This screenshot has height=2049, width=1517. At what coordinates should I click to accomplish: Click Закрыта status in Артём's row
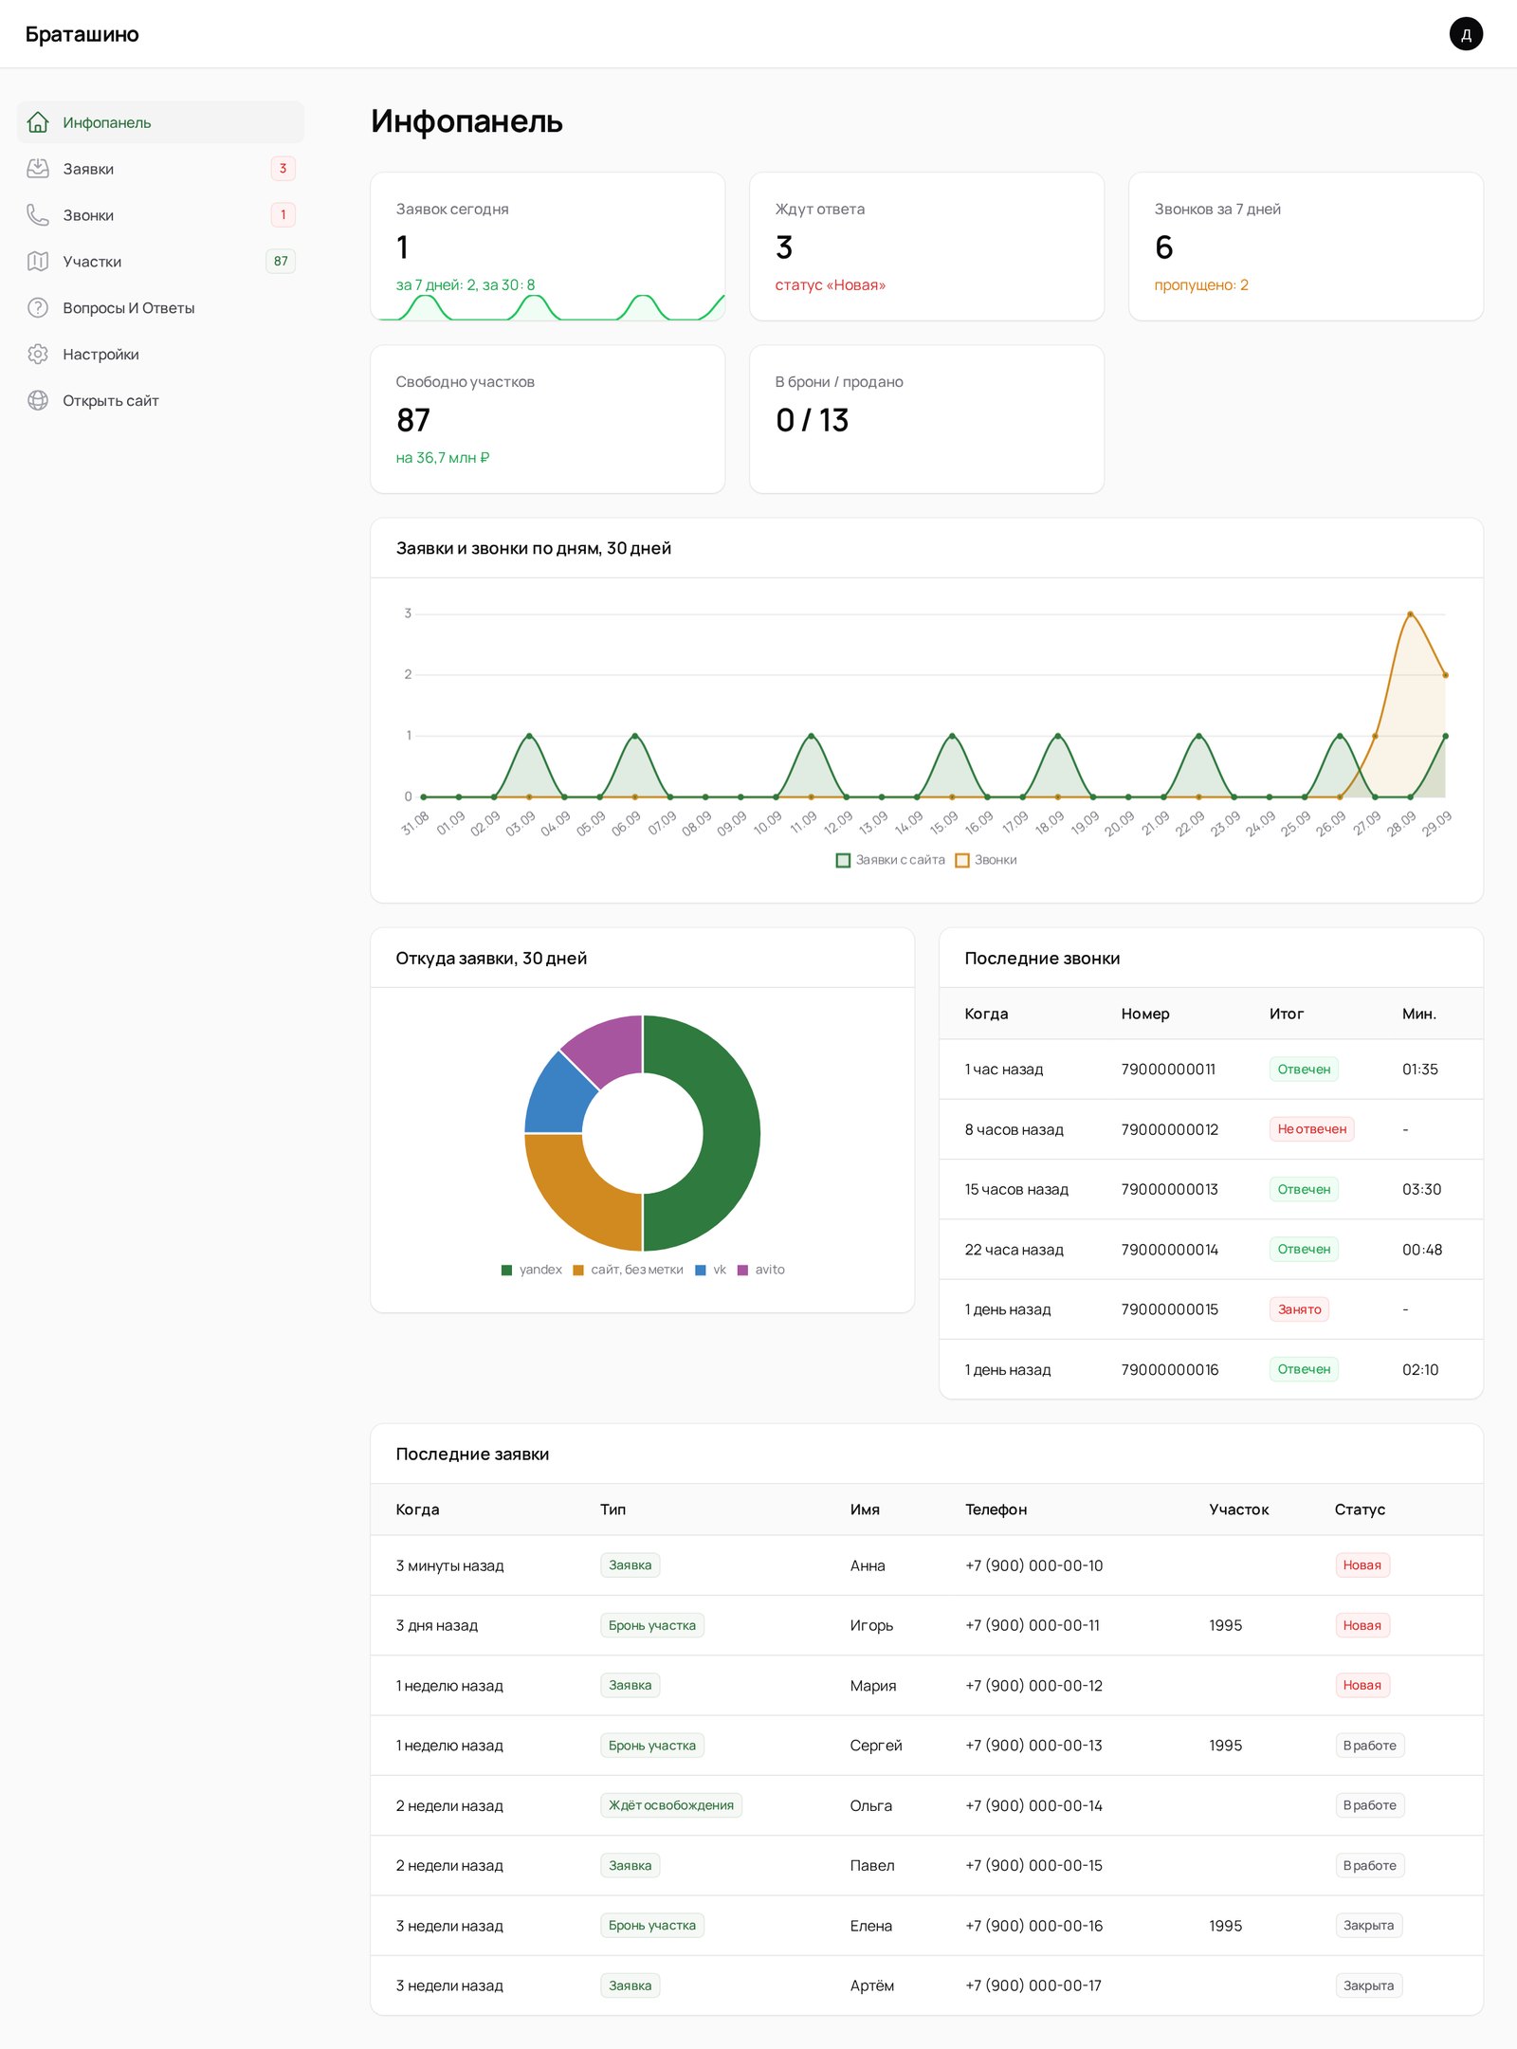(1368, 1985)
